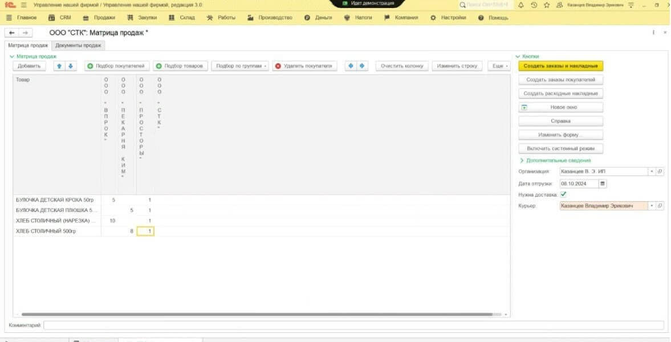The height and width of the screenshot is (342, 671).
Task: Switch to the Документы продаж tab
Action: [x=78, y=46]
